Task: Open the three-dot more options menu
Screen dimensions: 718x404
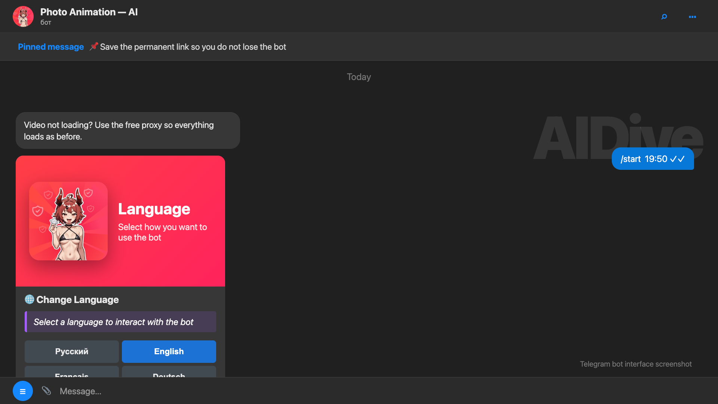Action: coord(693,17)
